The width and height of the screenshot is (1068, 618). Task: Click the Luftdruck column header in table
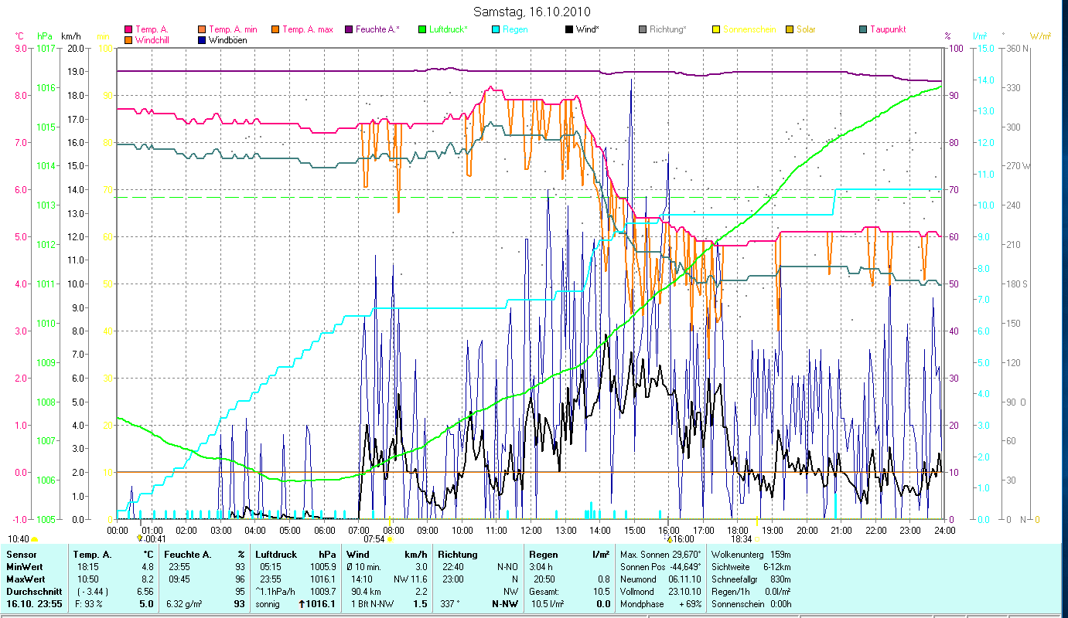[x=275, y=555]
